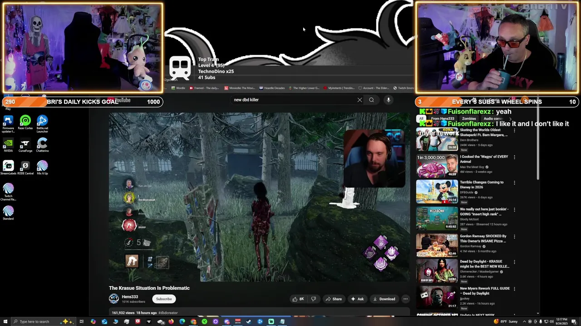Image resolution: width=581 pixels, height=326 pixels.
Task: Click the YouTube search magnifier button
Action: coord(371,100)
